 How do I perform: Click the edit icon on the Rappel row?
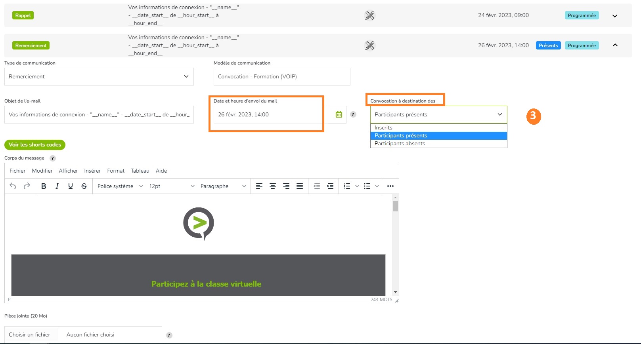tap(369, 15)
